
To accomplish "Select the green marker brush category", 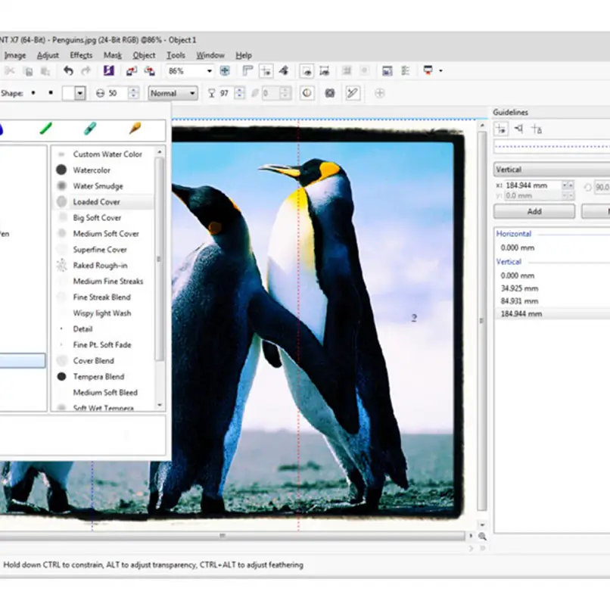I will [47, 129].
